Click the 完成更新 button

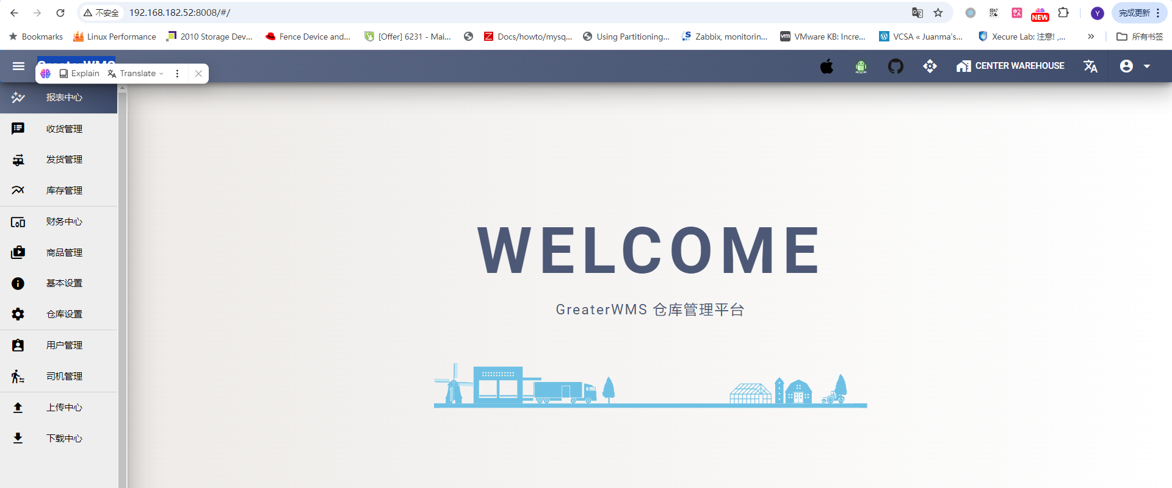pyautogui.click(x=1139, y=13)
